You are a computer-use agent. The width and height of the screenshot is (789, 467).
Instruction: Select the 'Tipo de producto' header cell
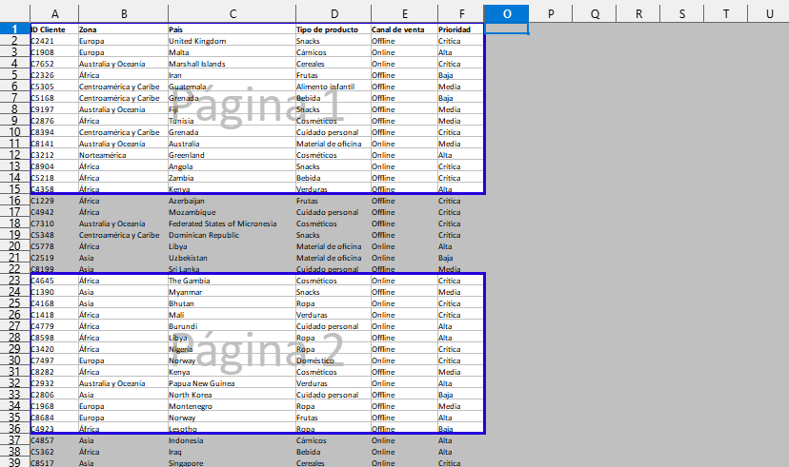(327, 29)
